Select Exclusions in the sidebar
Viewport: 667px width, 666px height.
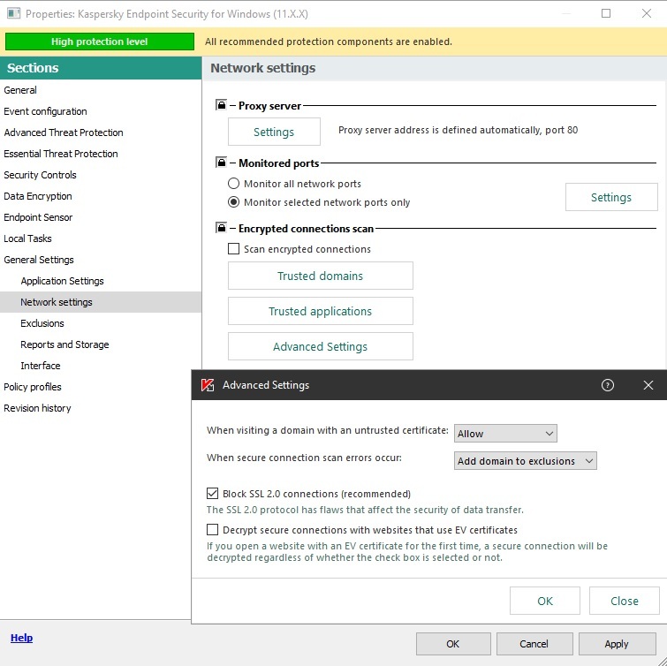pos(42,323)
